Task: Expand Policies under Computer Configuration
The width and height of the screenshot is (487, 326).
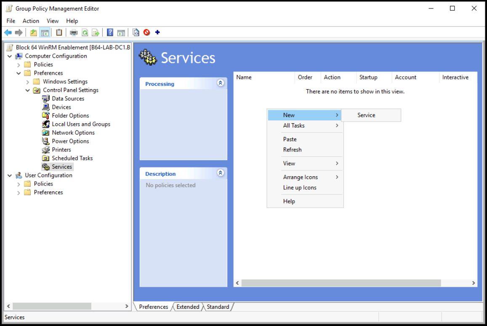Action: tap(19, 64)
